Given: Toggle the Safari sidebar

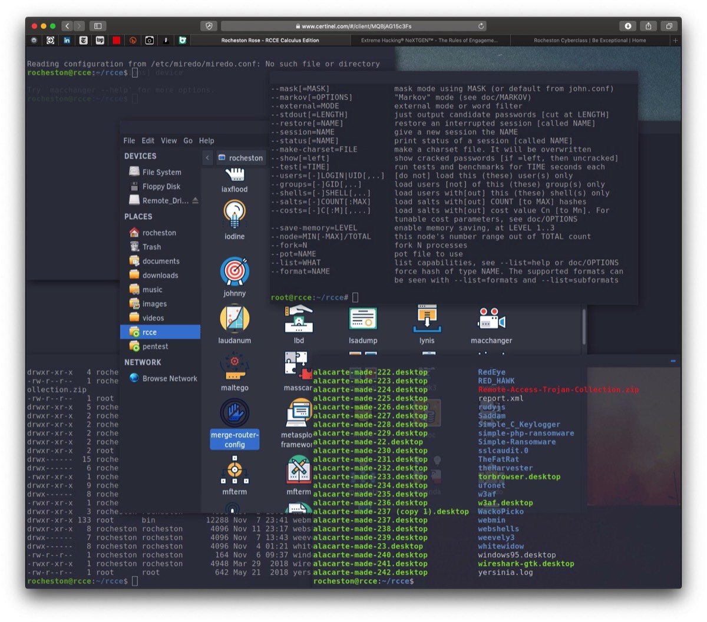Looking at the screenshot, I should (98, 26).
